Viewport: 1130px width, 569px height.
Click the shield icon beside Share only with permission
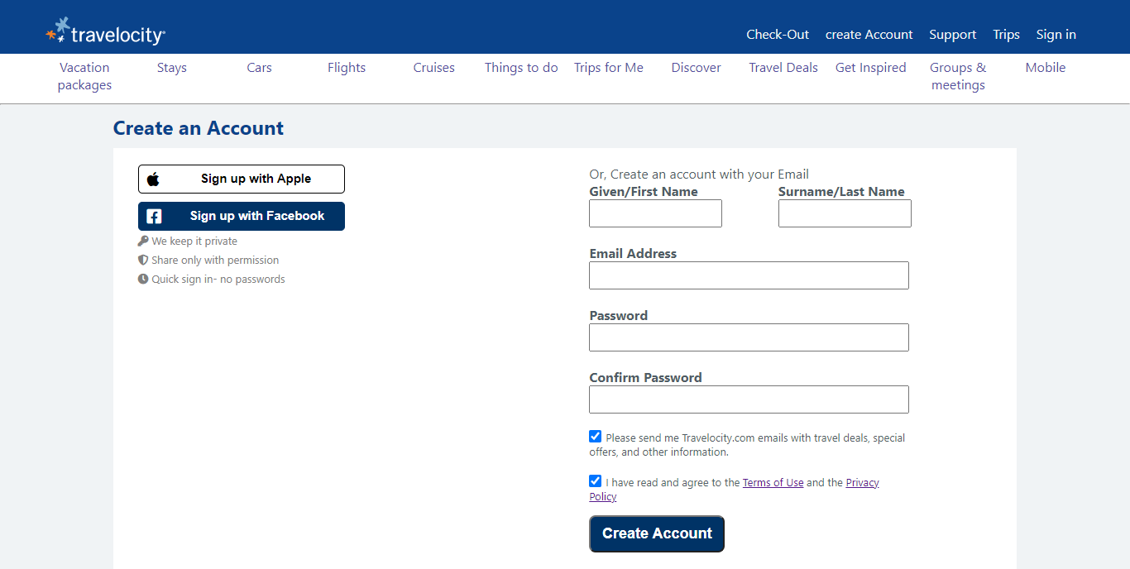pos(143,260)
